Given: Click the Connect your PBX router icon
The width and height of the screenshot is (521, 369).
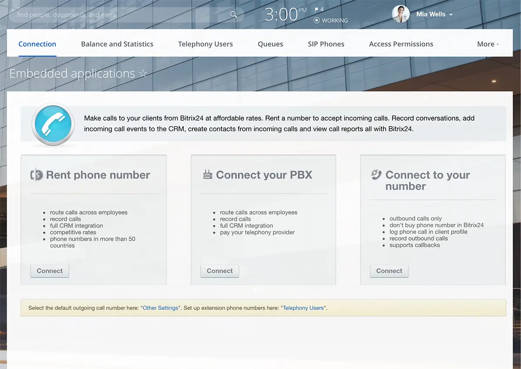Looking at the screenshot, I should coord(208,175).
